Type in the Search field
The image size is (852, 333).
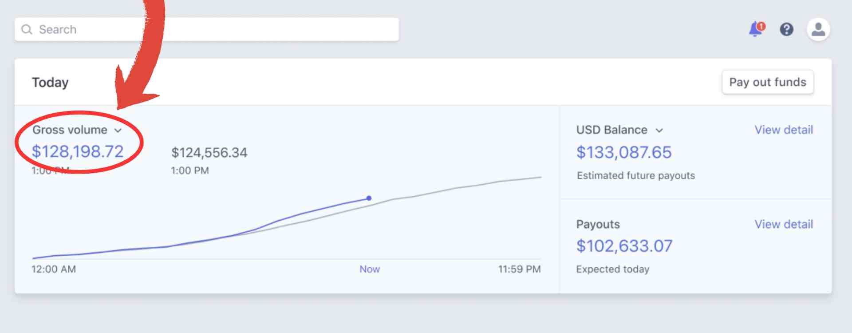[x=213, y=30]
